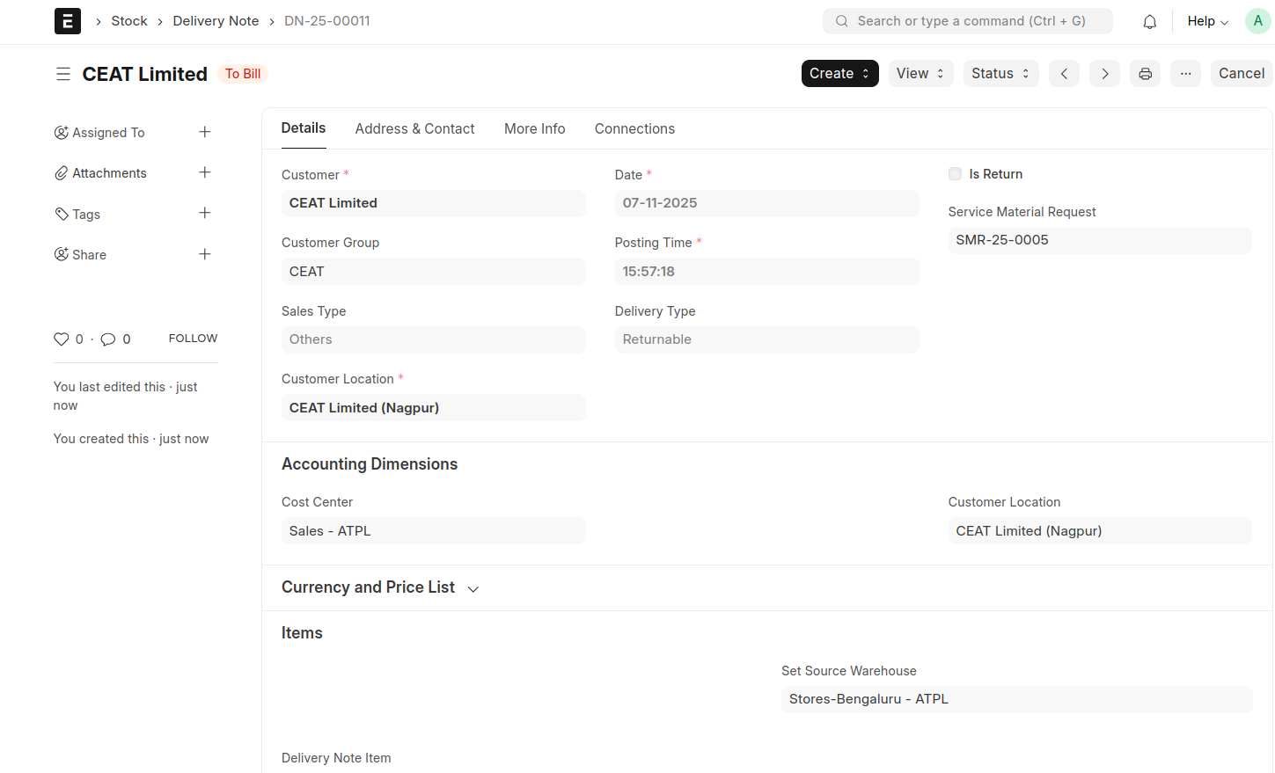Open the Status dropdown
The image size is (1275, 773).
coord(1000,74)
